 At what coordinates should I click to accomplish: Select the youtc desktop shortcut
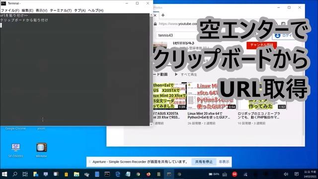(41, 128)
